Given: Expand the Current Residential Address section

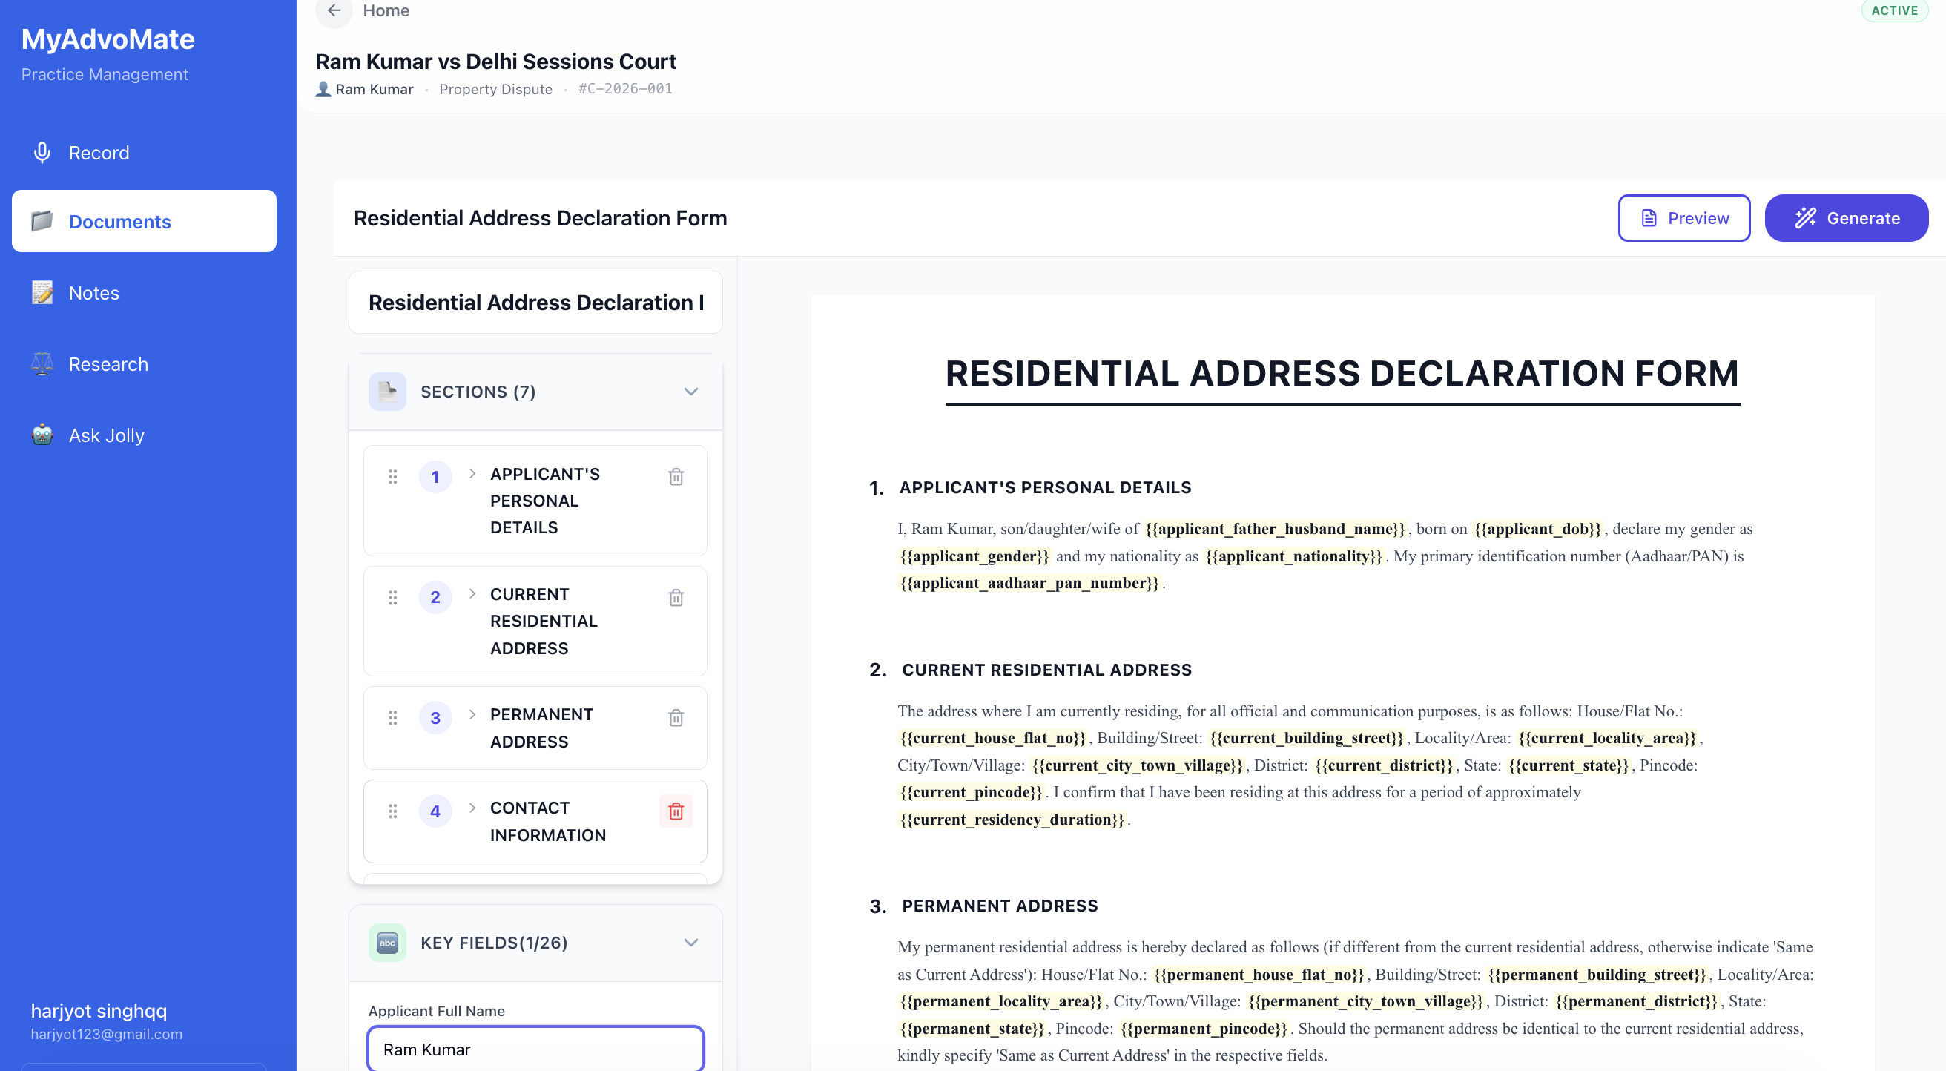Looking at the screenshot, I should pos(472,595).
